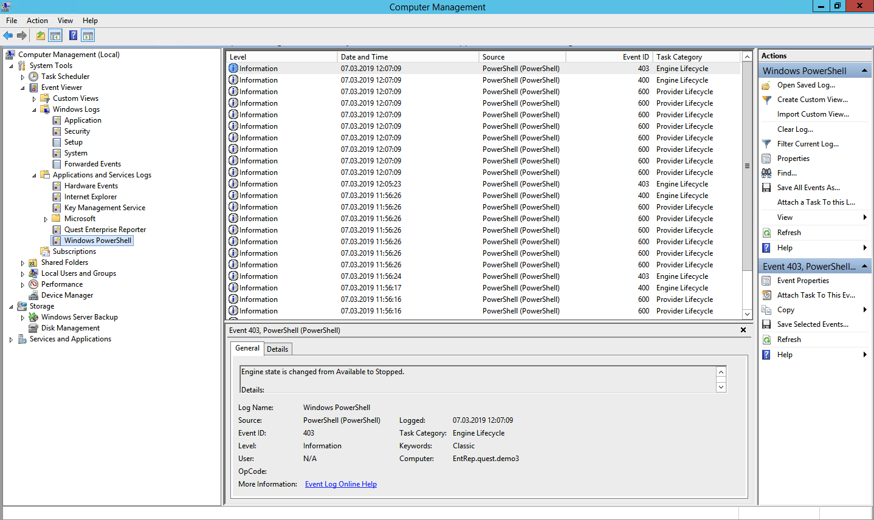874x520 pixels.
Task: Open help via the toolbar question-mark icon
Action: (x=73, y=36)
